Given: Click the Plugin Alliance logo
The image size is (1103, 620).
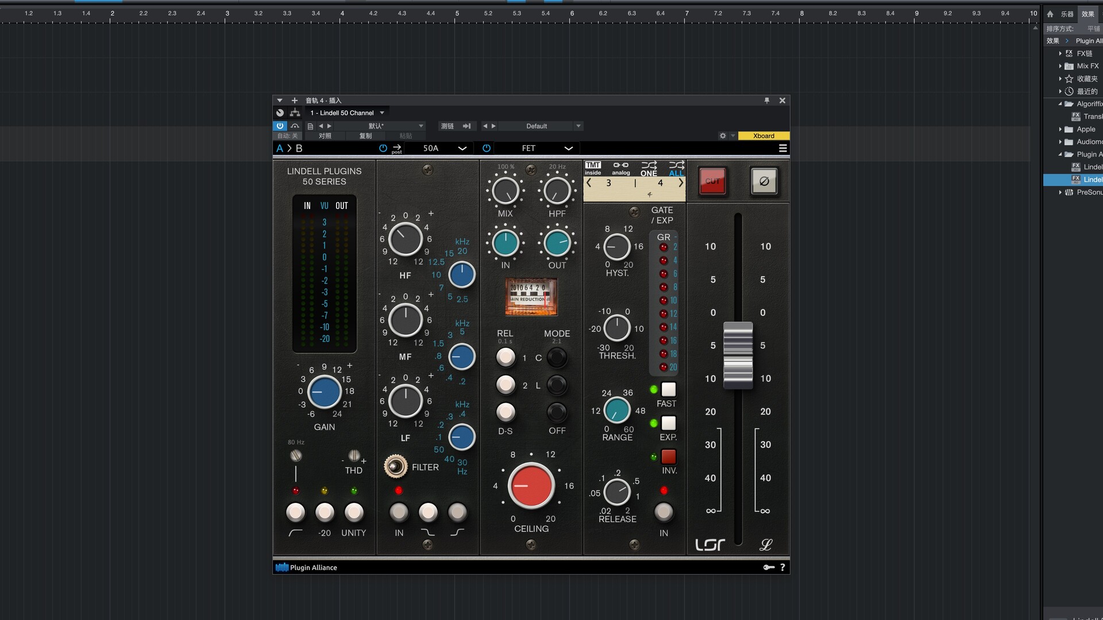Looking at the screenshot, I should (x=306, y=567).
